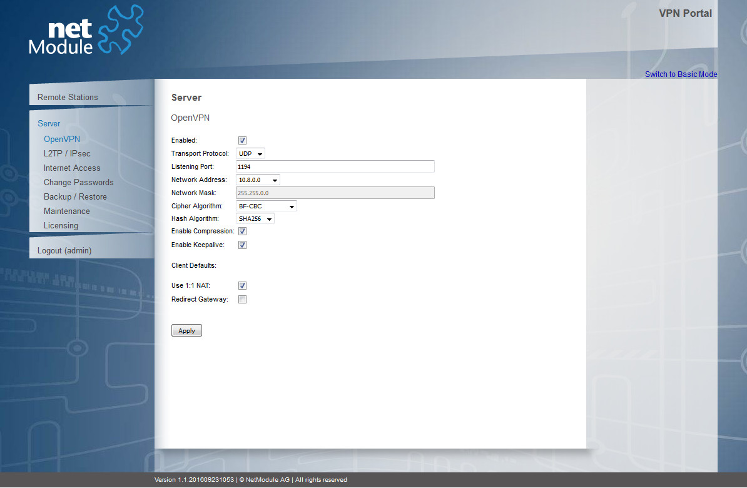747x488 pixels.
Task: Click the Network Mask field
Action: [335, 193]
